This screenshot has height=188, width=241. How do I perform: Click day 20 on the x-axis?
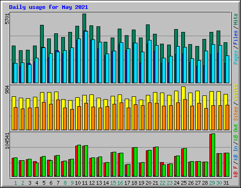[148, 183]
